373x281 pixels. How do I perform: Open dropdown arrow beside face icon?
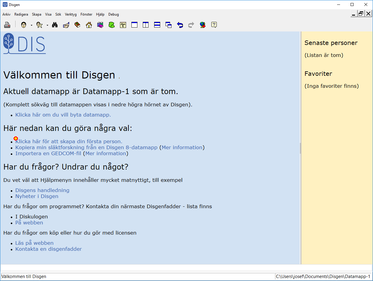31,25
